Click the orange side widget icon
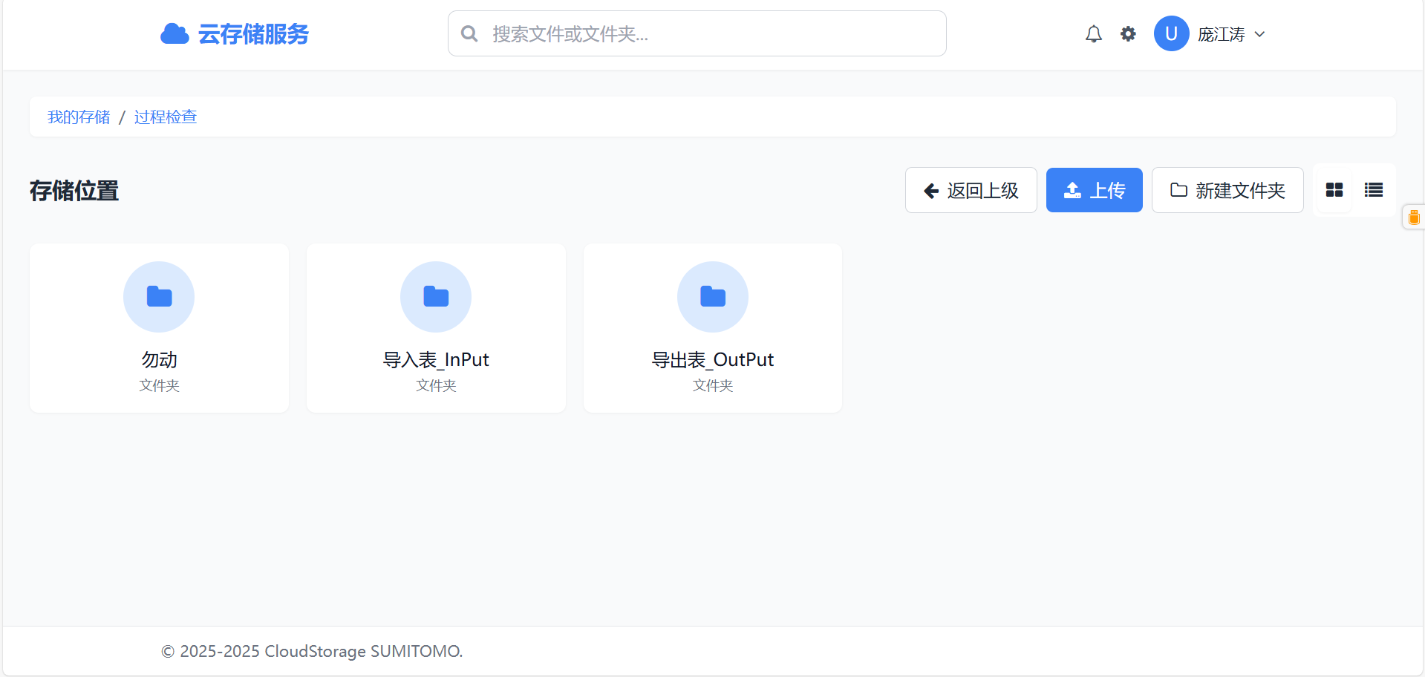The height and width of the screenshot is (677, 1425). (1413, 218)
